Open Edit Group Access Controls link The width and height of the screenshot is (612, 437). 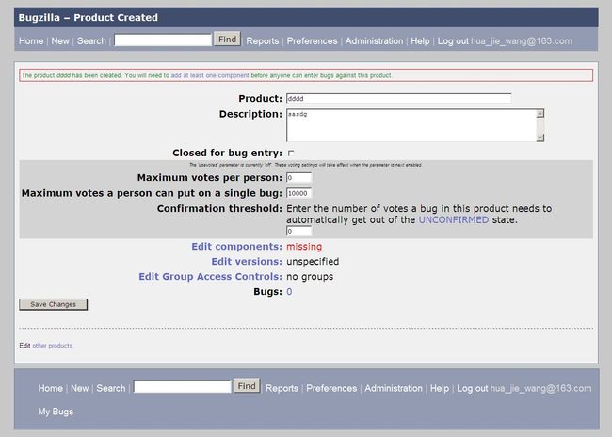pyautogui.click(x=210, y=277)
